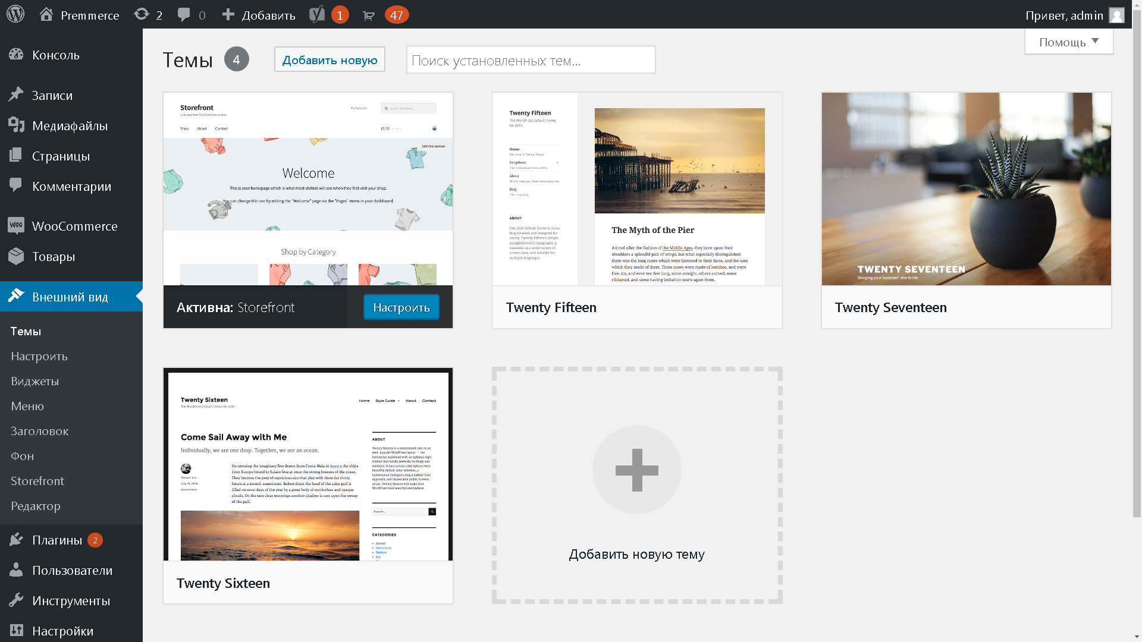Click the Twenty Sixteen theme name
This screenshot has height=642, width=1142.
click(x=223, y=583)
